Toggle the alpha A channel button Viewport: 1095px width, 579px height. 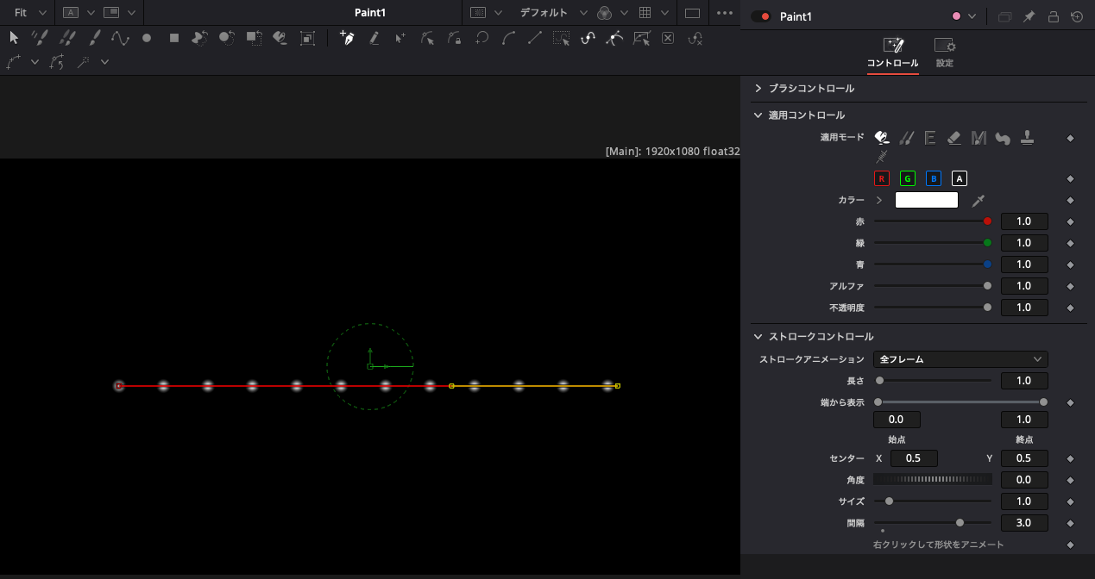(960, 178)
